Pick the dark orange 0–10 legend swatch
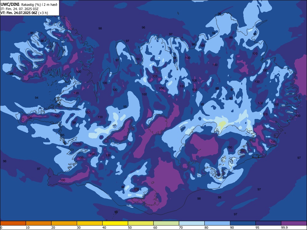 pos(13,223)
